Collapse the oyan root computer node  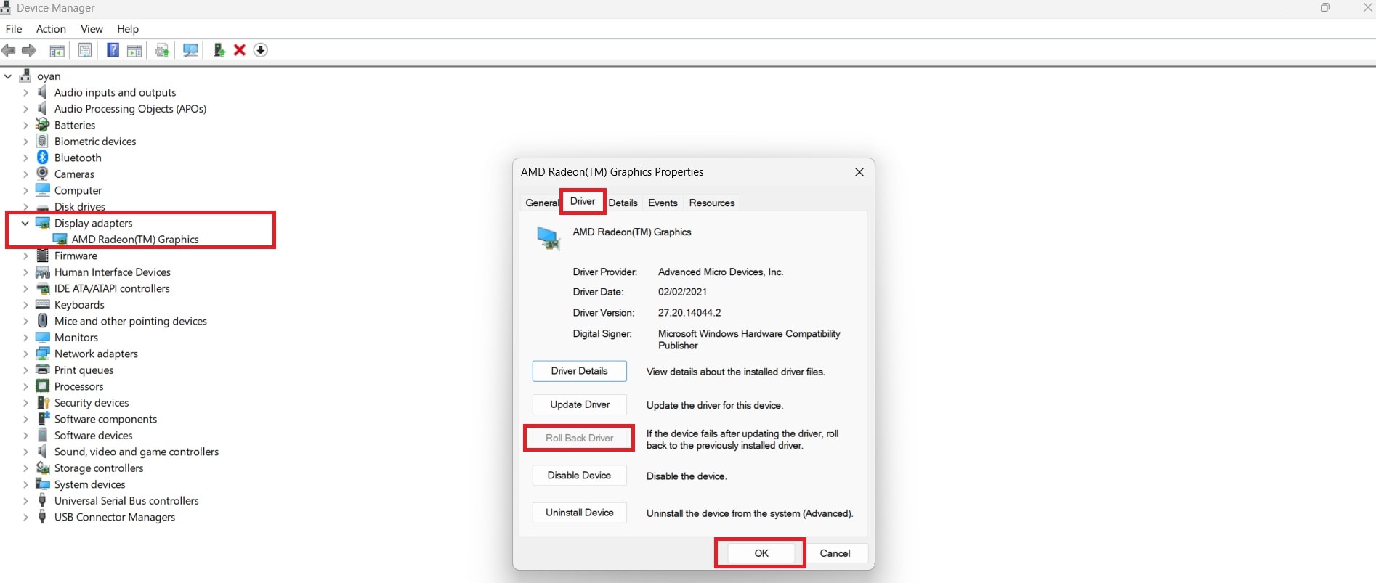click(x=9, y=76)
